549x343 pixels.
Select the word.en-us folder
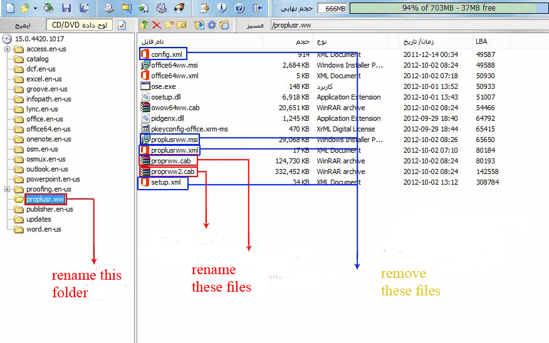(44, 229)
